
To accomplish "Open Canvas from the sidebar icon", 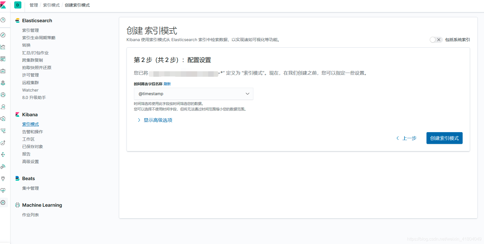I will pyautogui.click(x=3, y=71).
